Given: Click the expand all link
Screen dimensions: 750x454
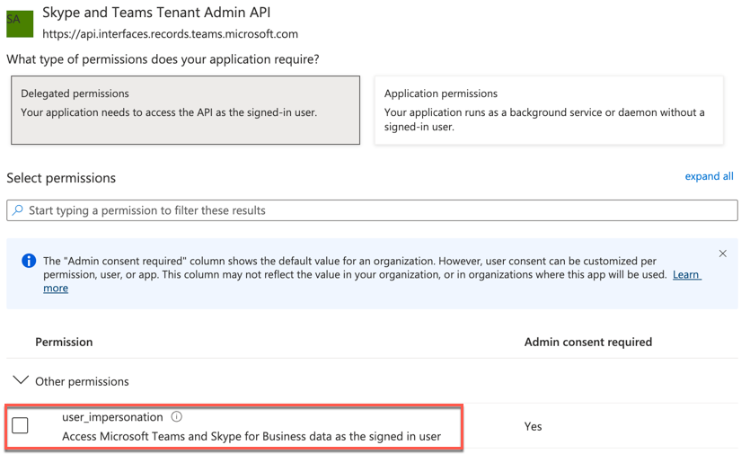Looking at the screenshot, I should pos(709,176).
